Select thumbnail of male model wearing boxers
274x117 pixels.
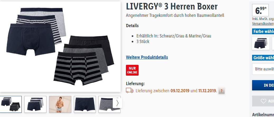click(x=60, y=104)
